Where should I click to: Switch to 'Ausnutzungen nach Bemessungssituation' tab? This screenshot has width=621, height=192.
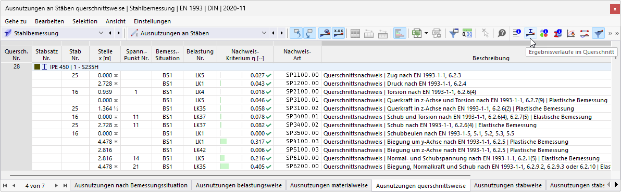tap(131, 185)
